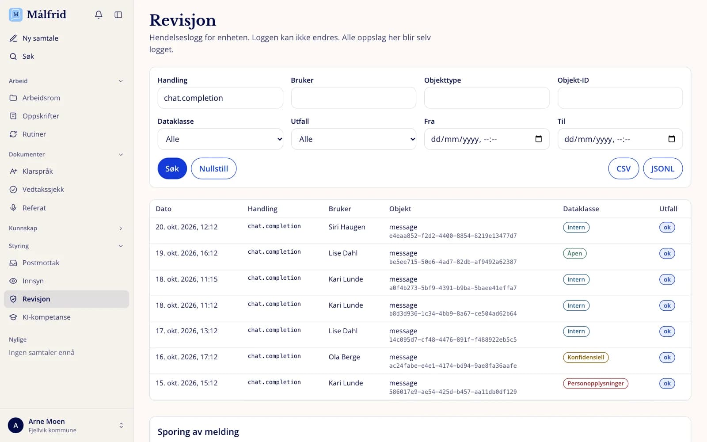Expand the Kunnskap section
The height and width of the screenshot is (442, 707).
click(66, 228)
